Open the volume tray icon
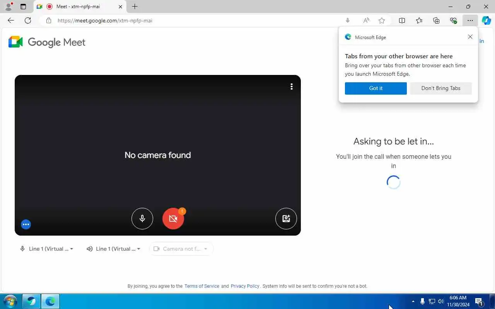Image resolution: width=495 pixels, height=309 pixels. (x=441, y=301)
